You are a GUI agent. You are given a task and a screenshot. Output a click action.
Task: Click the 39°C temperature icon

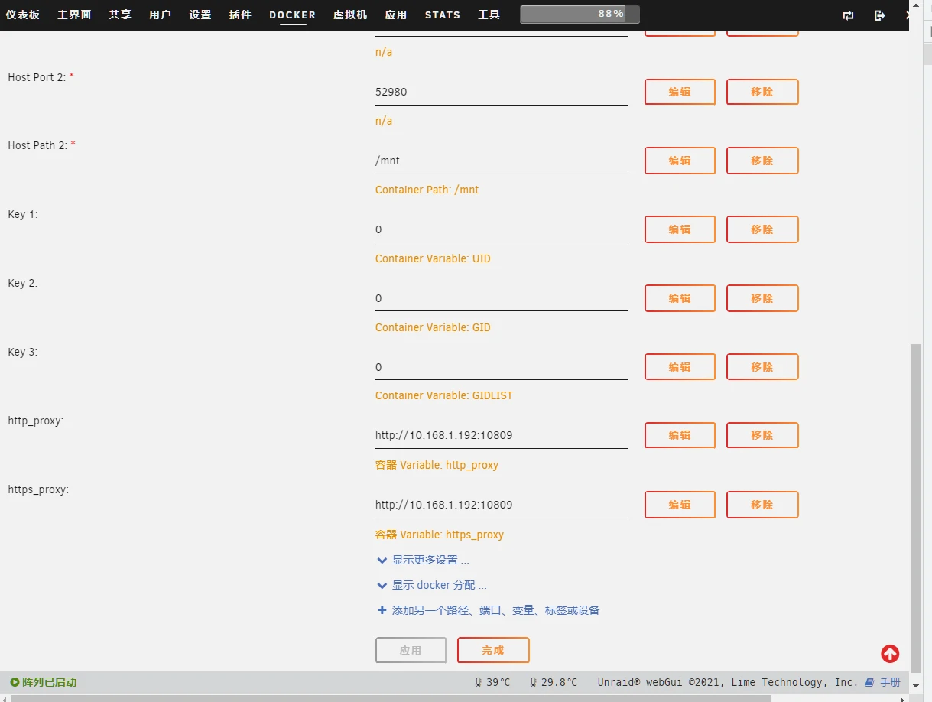[479, 682]
